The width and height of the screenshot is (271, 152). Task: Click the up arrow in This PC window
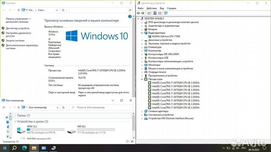[18, 108]
